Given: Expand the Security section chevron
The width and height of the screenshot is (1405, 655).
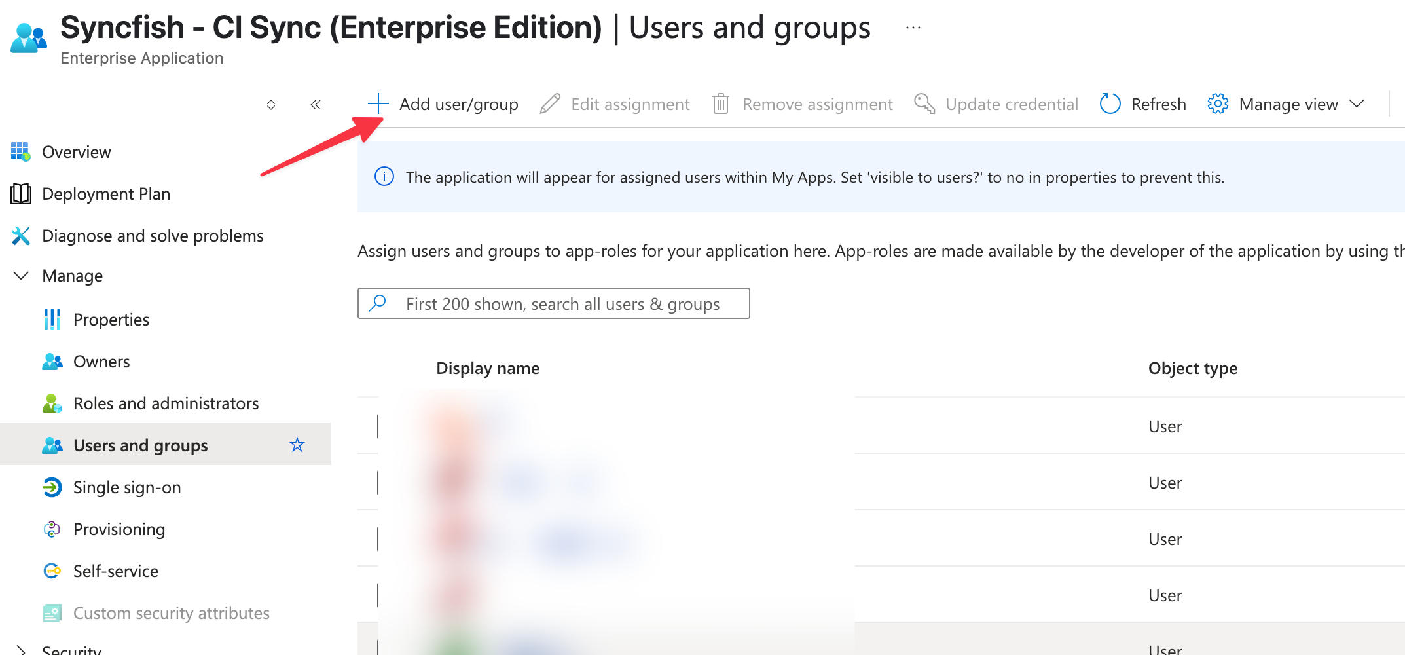Looking at the screenshot, I should click(21, 650).
